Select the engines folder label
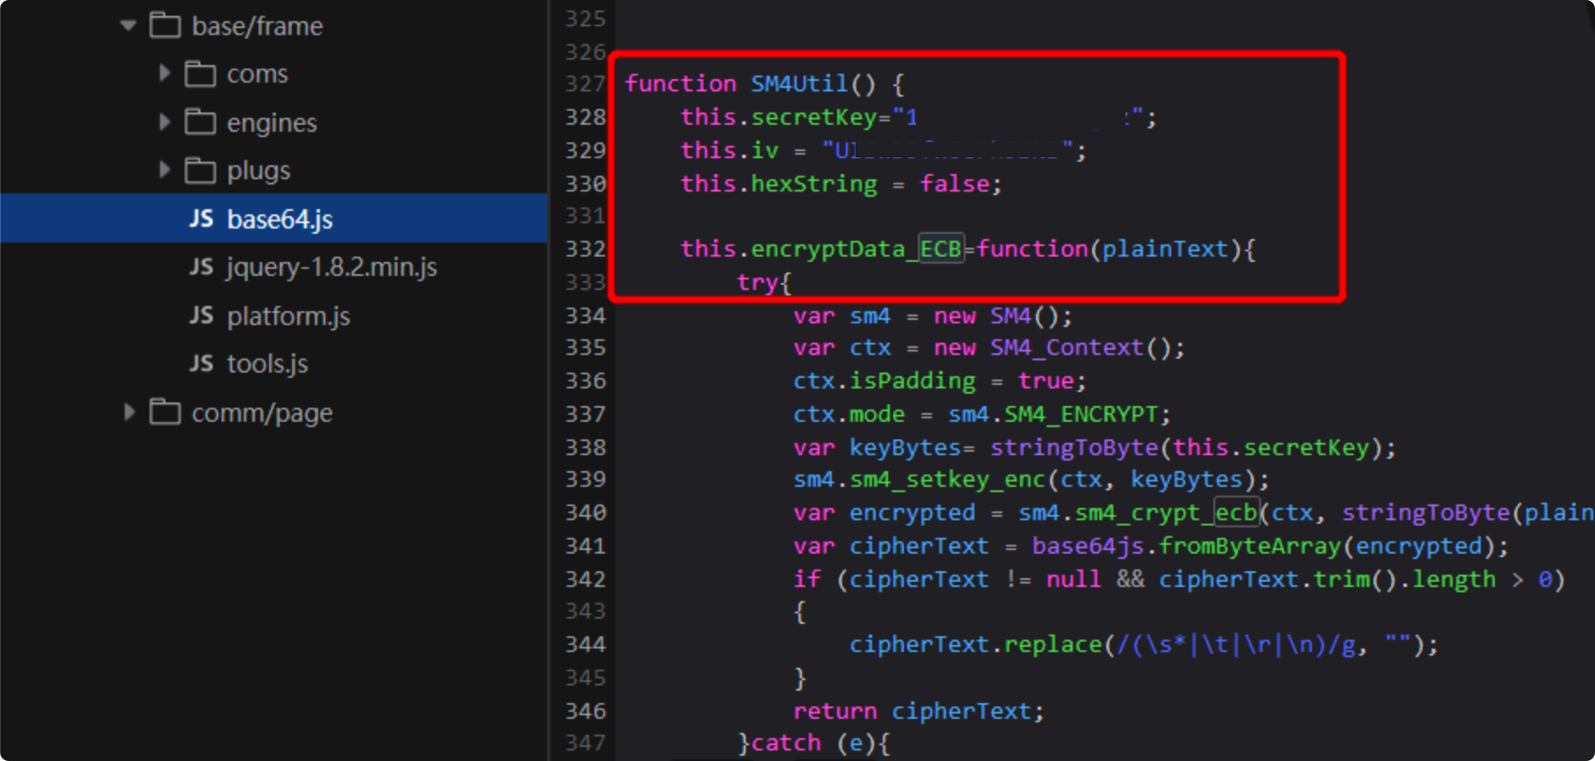Image resolution: width=1595 pixels, height=761 pixels. pyautogui.click(x=272, y=123)
